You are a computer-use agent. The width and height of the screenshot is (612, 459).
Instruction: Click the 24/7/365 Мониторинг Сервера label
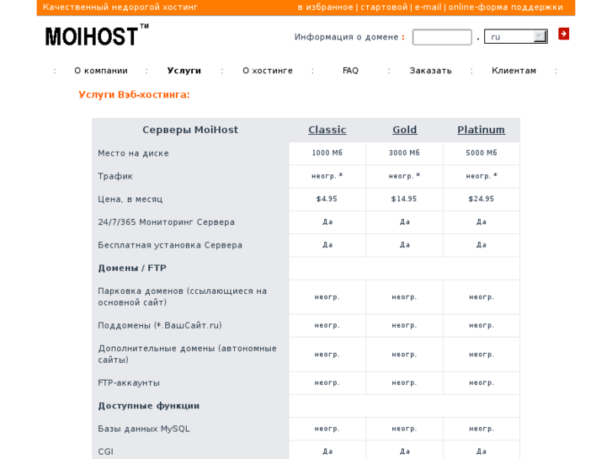(x=167, y=222)
